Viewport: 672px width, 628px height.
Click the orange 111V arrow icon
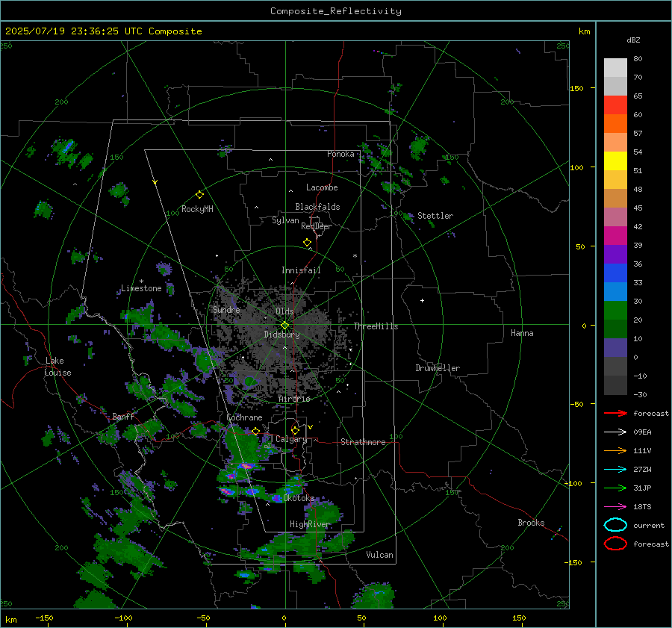click(615, 450)
